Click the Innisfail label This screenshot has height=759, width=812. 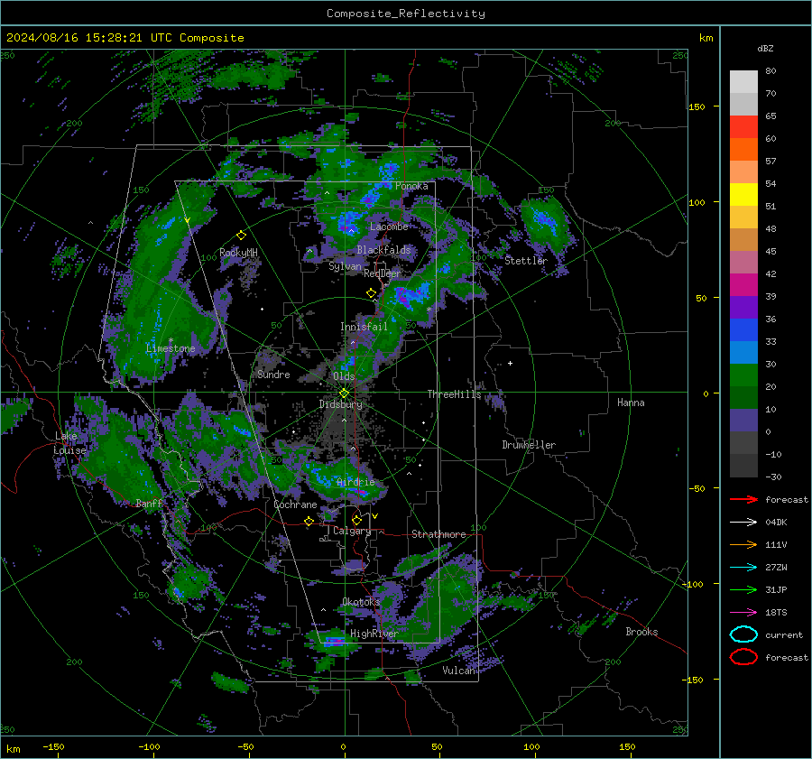[364, 327]
